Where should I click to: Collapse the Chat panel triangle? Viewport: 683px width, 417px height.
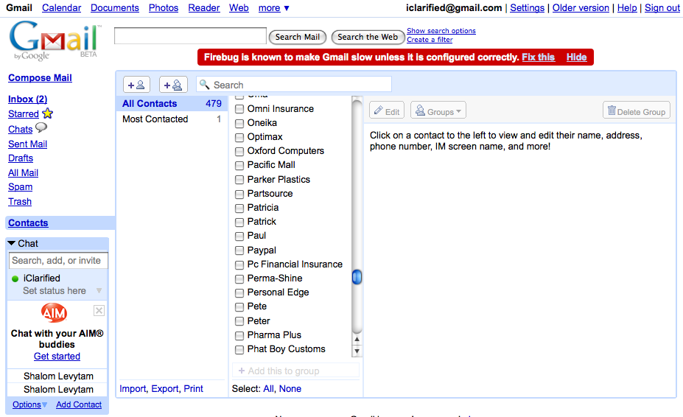(x=12, y=243)
